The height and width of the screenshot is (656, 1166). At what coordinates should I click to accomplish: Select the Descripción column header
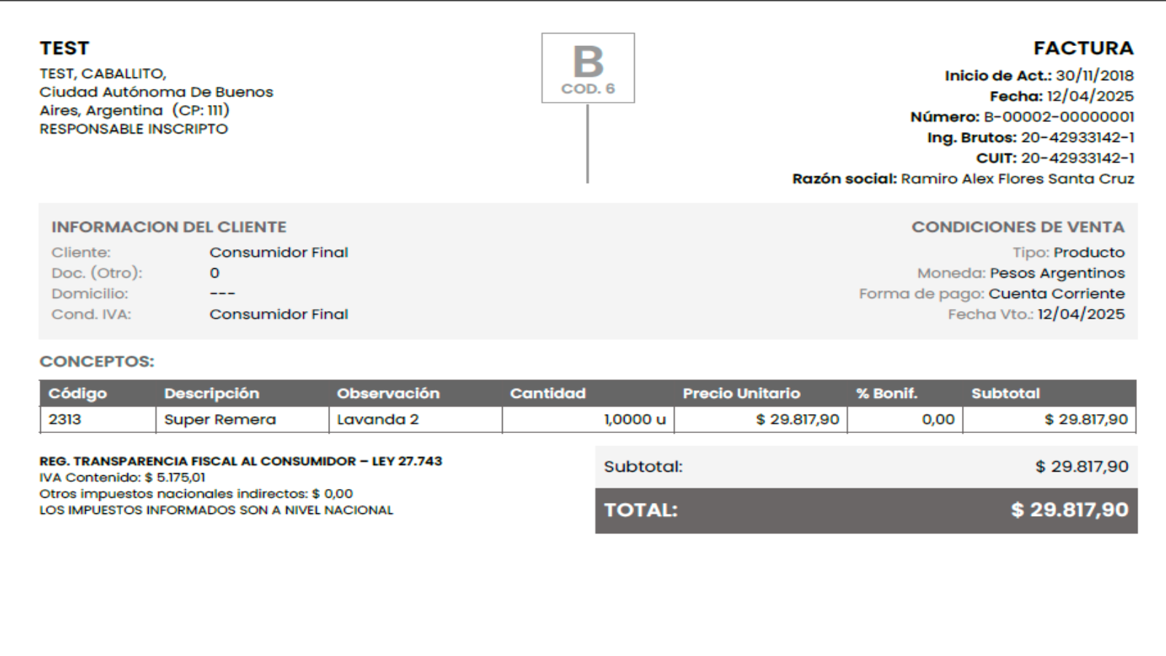tap(211, 394)
